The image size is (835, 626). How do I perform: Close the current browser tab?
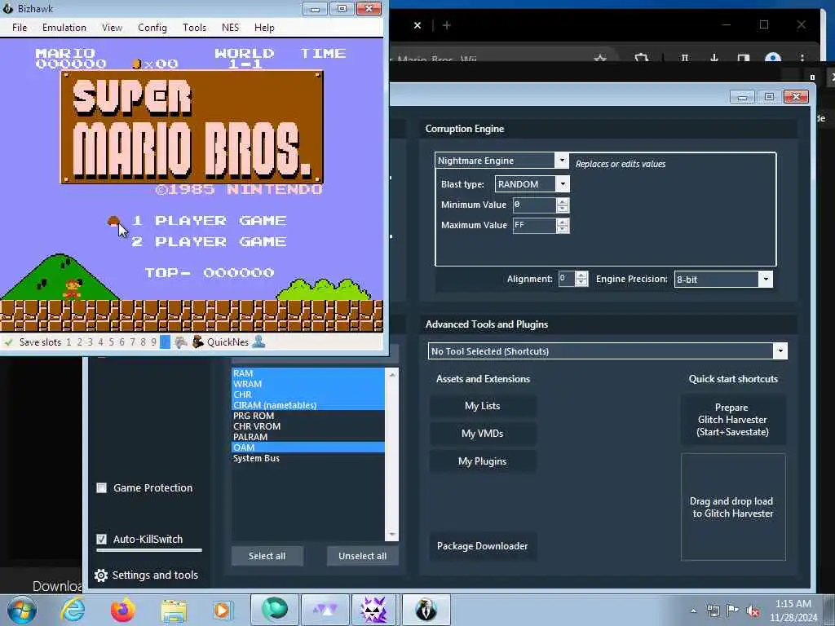coord(417,25)
